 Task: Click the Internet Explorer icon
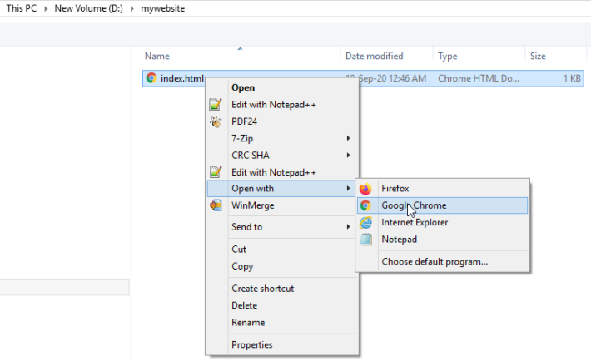click(365, 222)
